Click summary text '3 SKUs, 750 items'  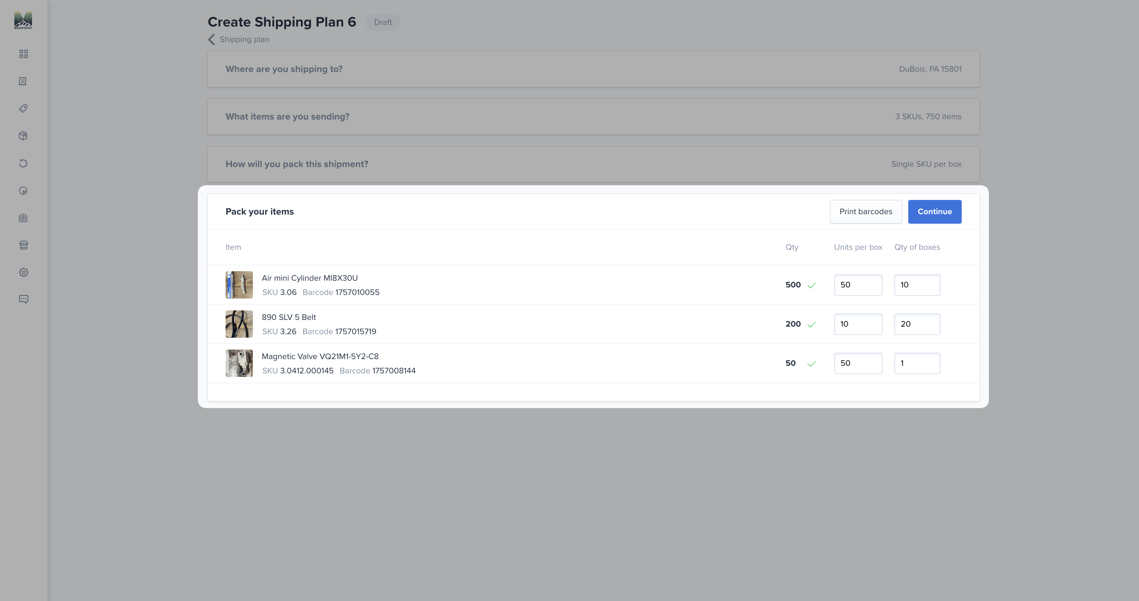point(928,117)
